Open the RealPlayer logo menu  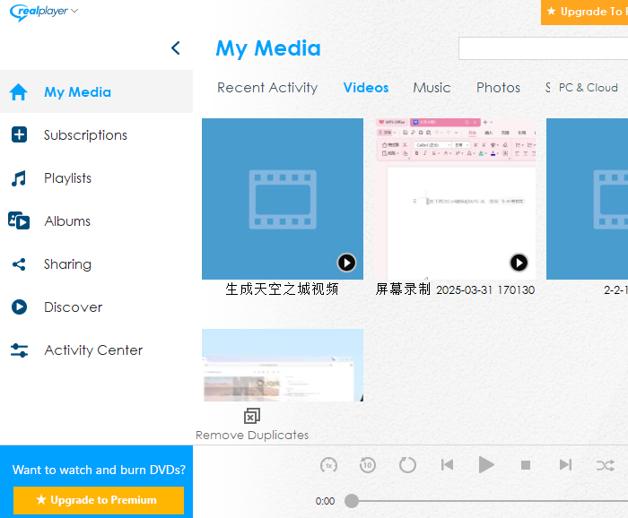click(x=44, y=12)
